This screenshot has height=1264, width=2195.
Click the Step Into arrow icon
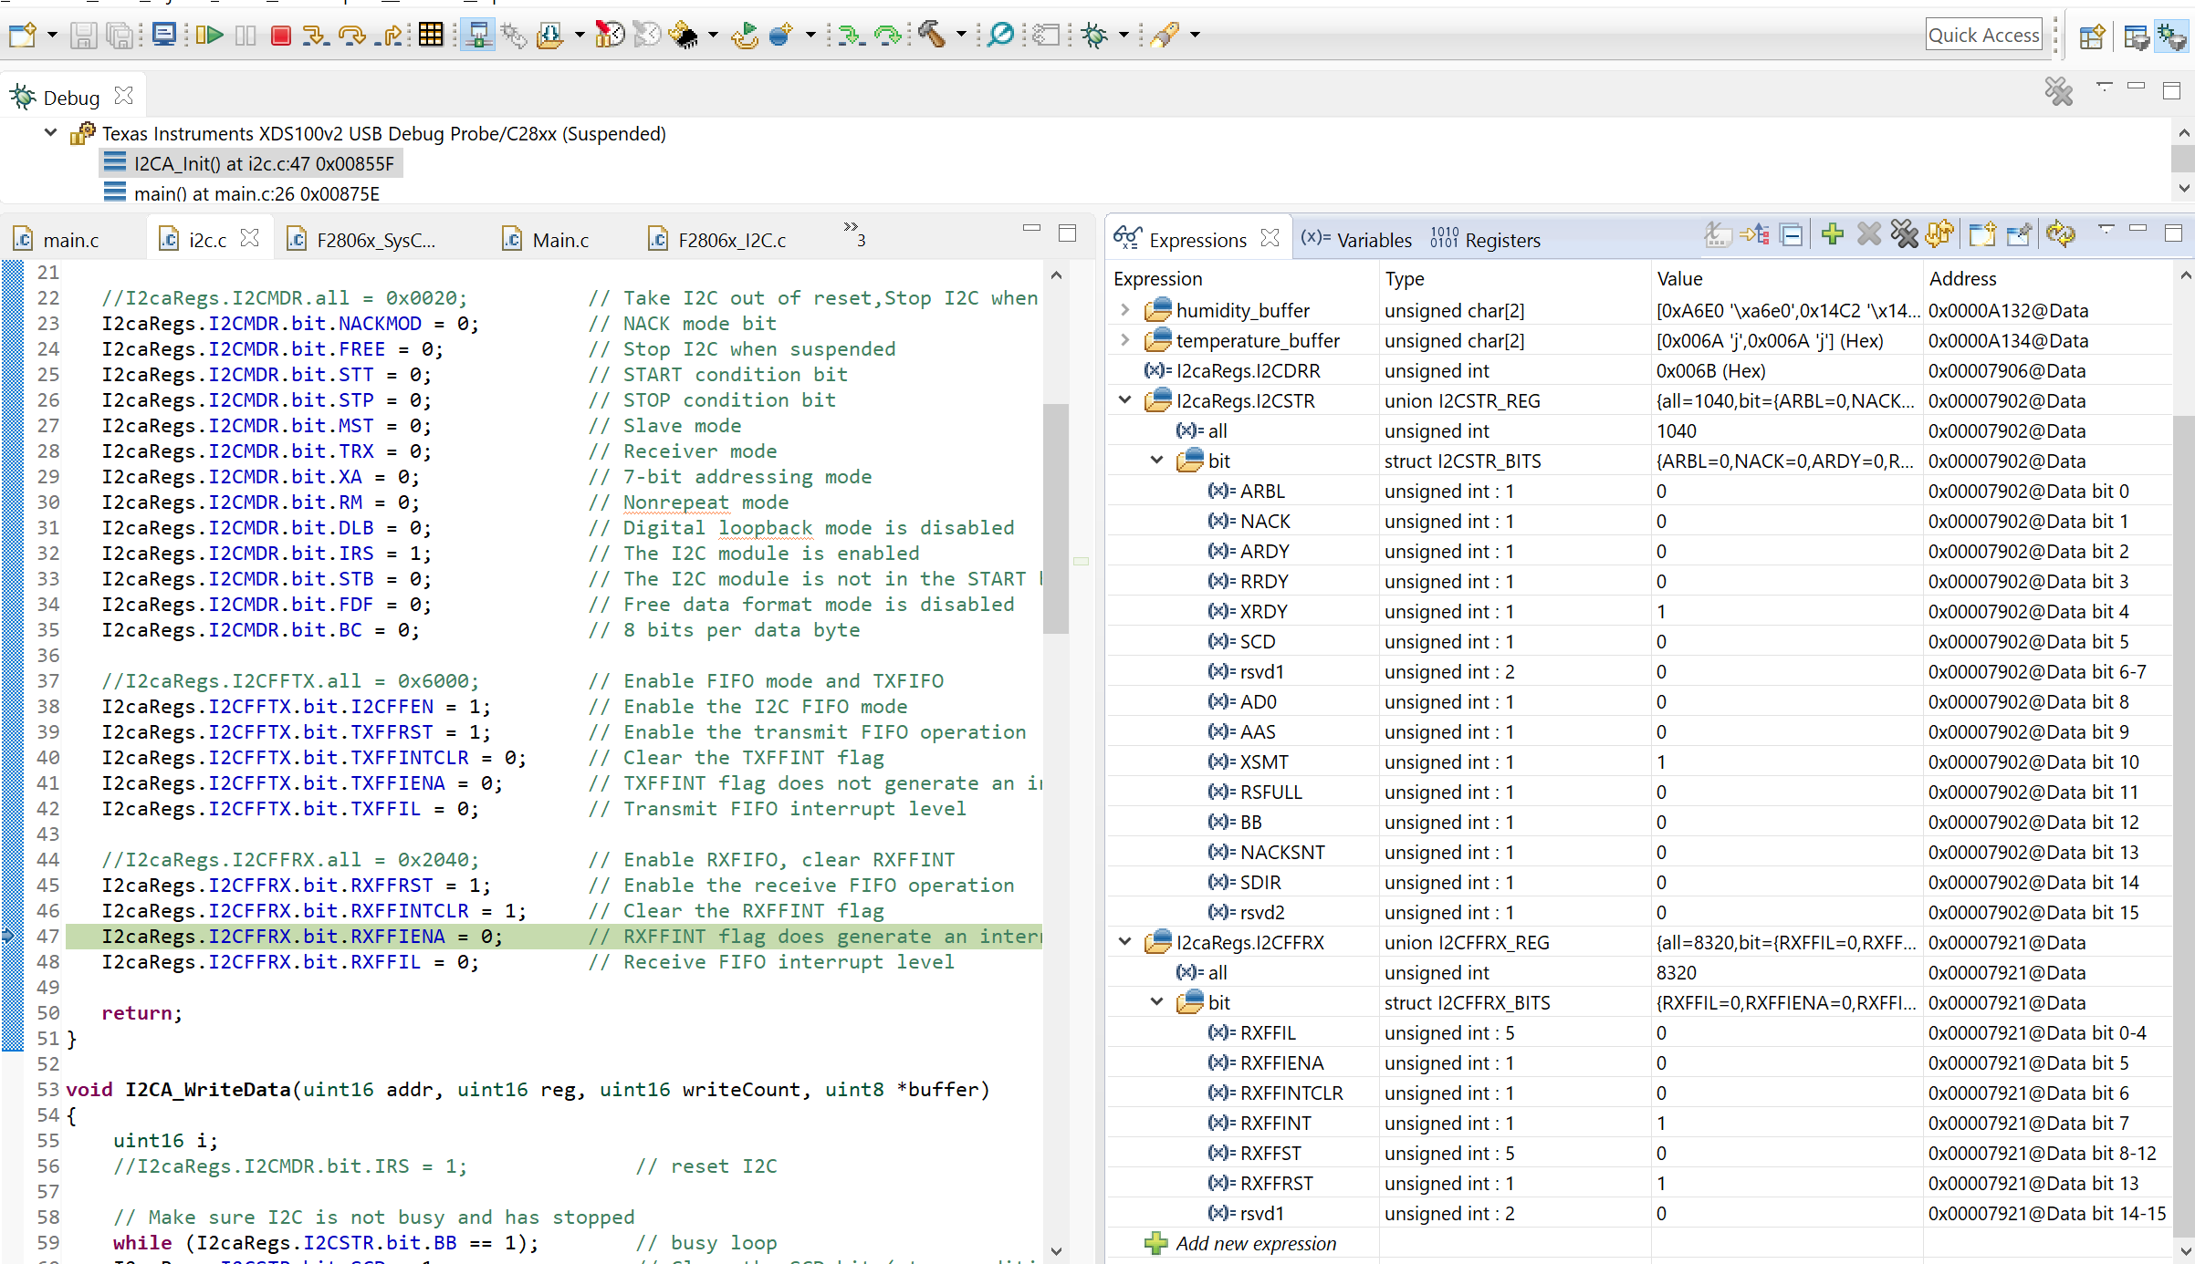click(x=316, y=35)
